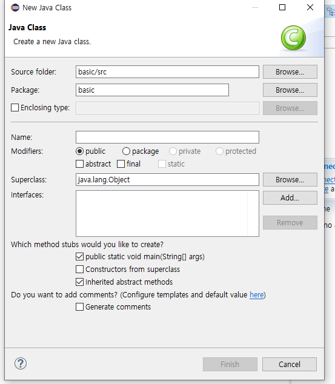Click the Eclipse icon in the title bar
Screen dimensions: 335x384
(x=15, y=8)
